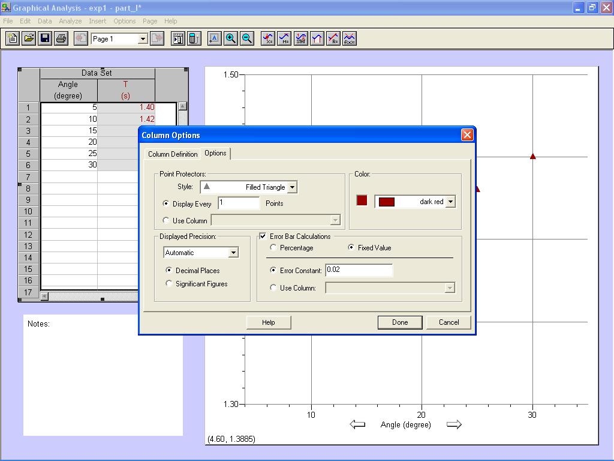Uncheck the Error Bar Calculations checkbox
This screenshot has height=461, width=614.
point(263,236)
